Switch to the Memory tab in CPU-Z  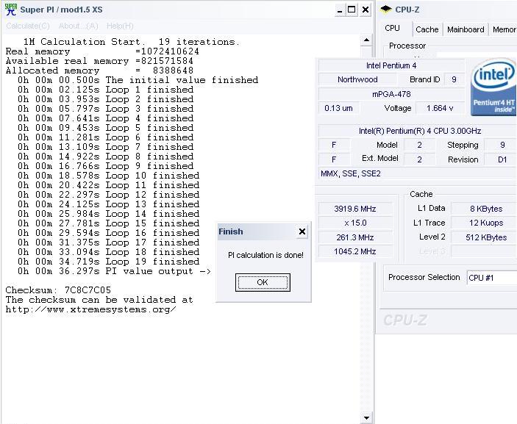click(504, 29)
